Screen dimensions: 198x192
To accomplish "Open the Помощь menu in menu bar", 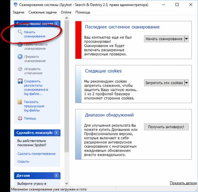I will pyautogui.click(x=83, y=12).
